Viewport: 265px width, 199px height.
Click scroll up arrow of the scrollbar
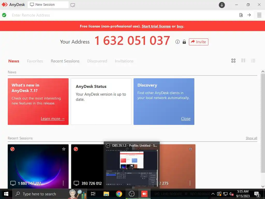pos(263,72)
